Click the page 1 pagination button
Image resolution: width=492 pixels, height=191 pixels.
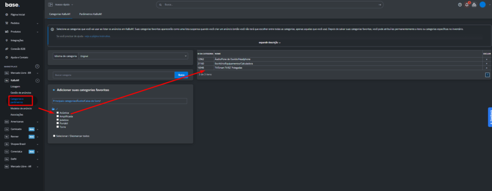tap(487, 75)
